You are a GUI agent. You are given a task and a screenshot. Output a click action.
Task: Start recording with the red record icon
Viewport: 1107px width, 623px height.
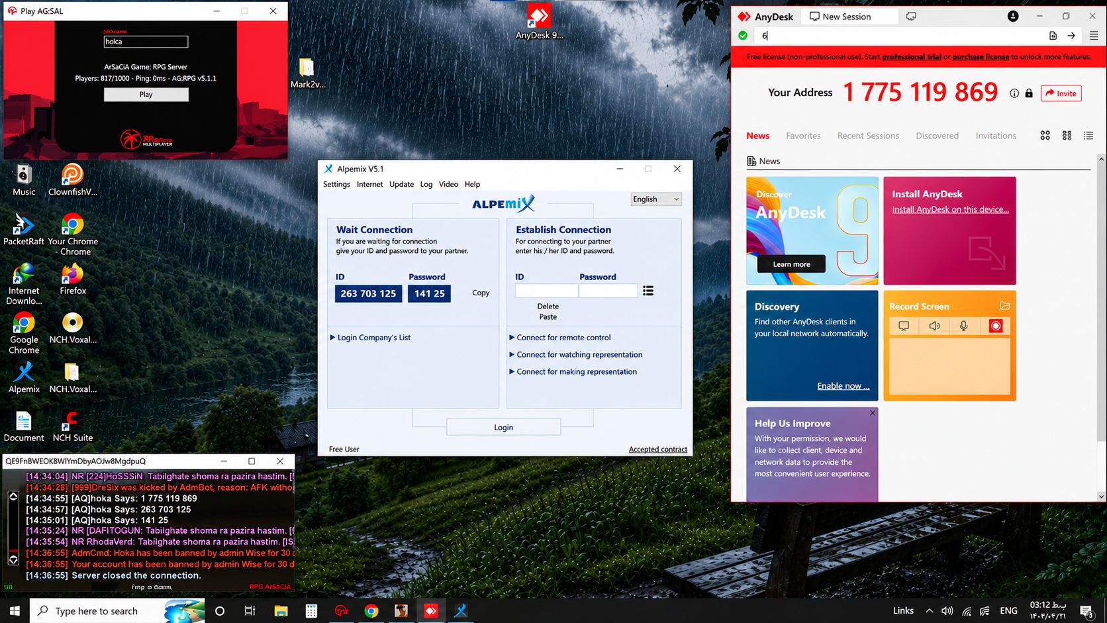click(x=995, y=326)
